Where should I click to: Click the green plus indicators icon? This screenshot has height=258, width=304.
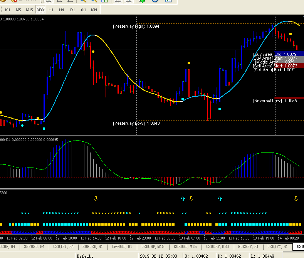142,1
